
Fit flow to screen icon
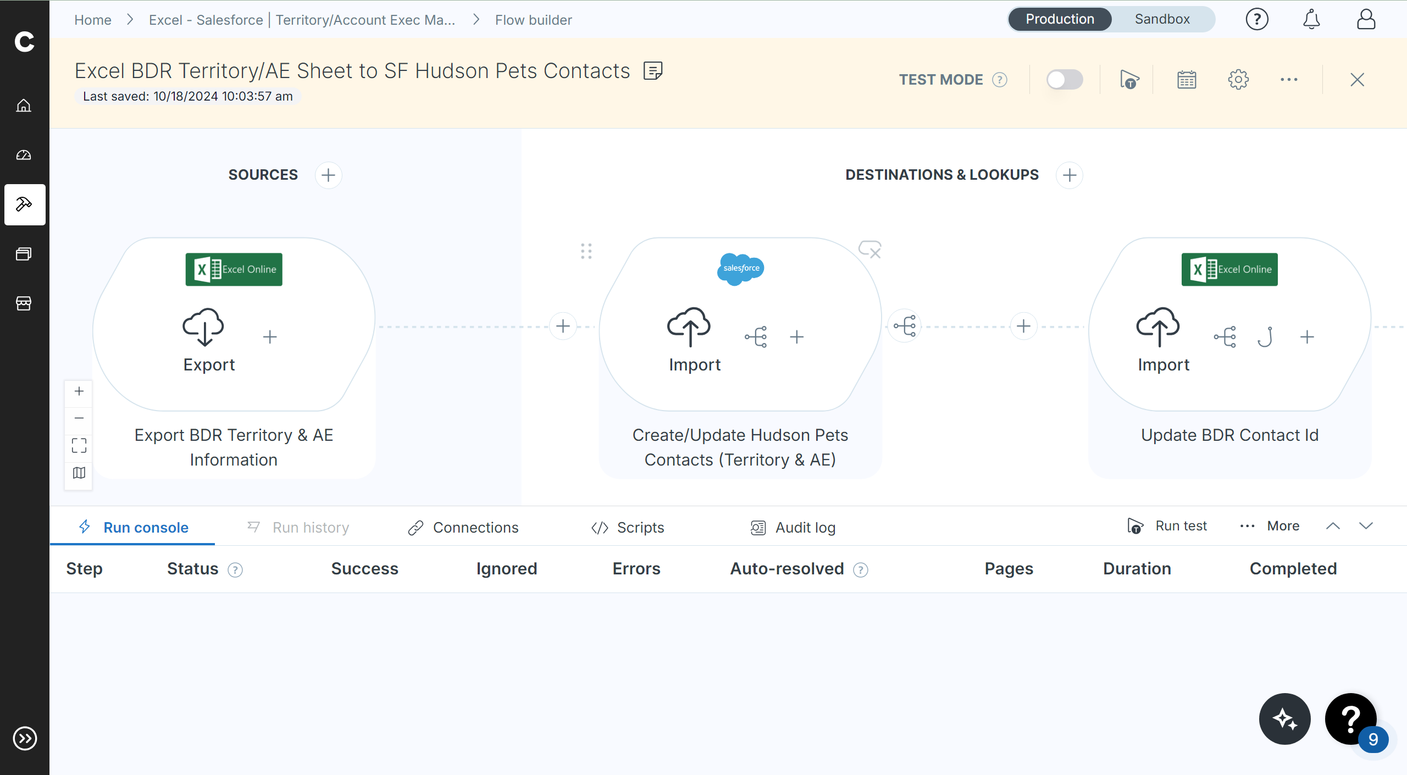point(79,445)
